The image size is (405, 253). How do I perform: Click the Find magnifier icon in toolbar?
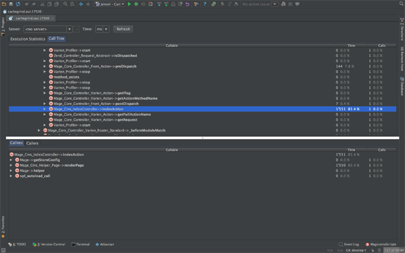[x=65, y=4]
